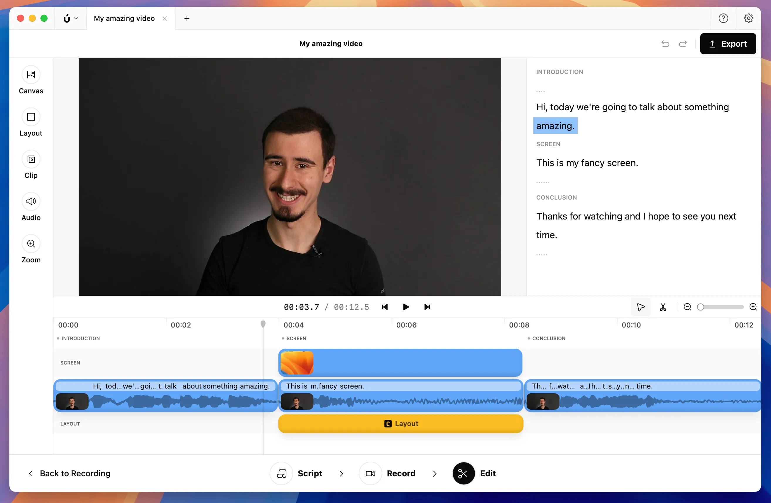Viewport: 771px width, 503px height.
Task: Choose the pointer selection tool
Action: [640, 307]
